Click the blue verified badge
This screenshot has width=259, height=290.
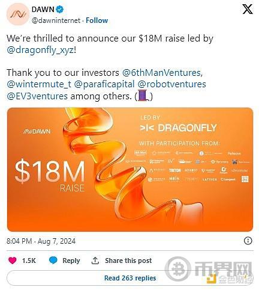[60, 10]
